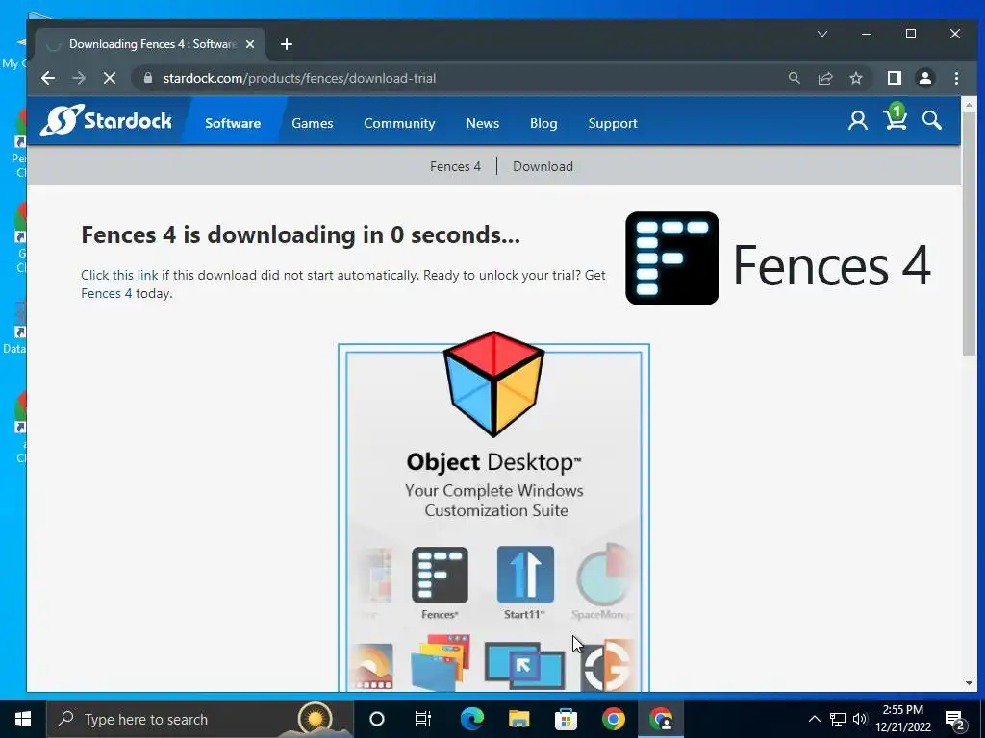Open the Community menu
This screenshot has width=985, height=738.
pyautogui.click(x=399, y=123)
